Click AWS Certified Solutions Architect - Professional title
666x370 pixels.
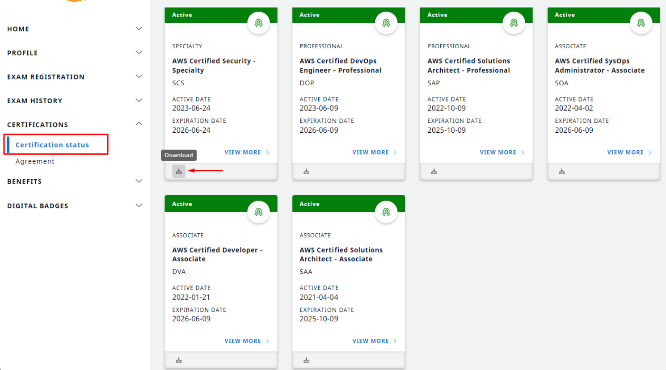pos(468,66)
